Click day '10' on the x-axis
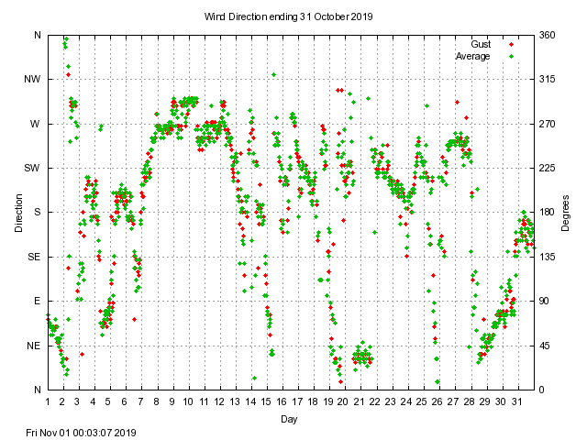Viewport: 587px width, 440px height. click(188, 401)
